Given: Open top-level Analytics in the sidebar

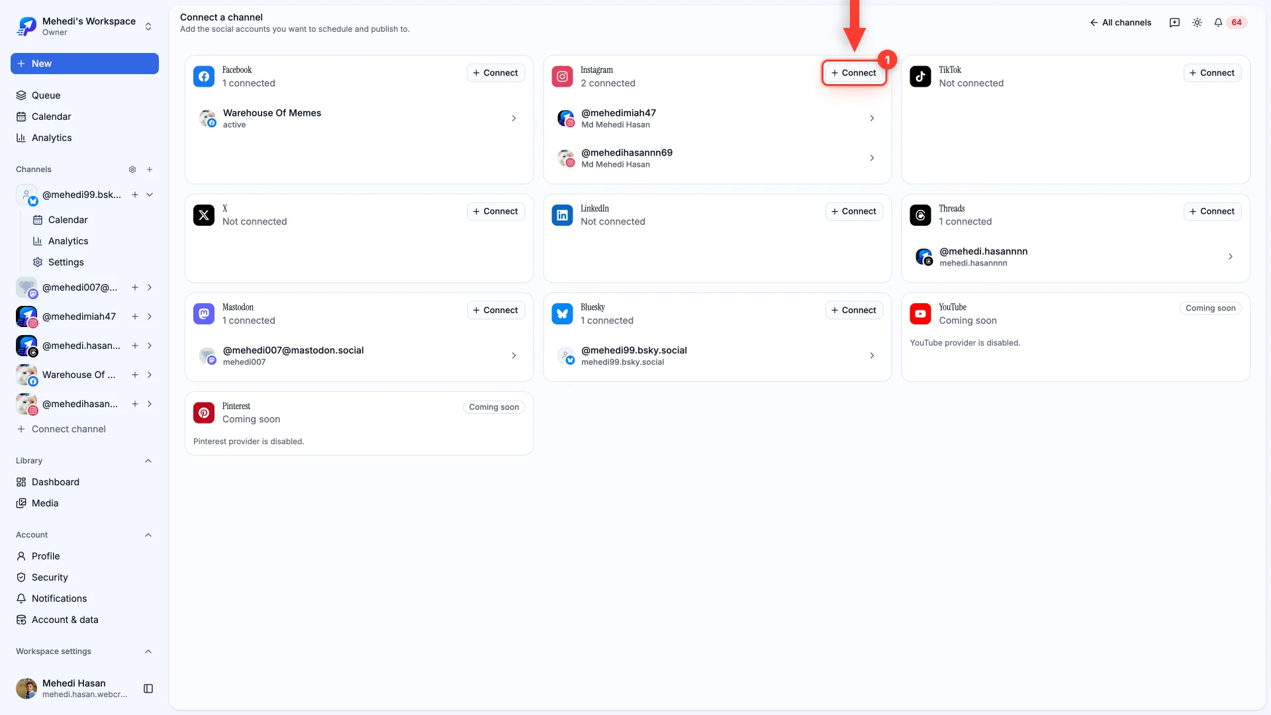Looking at the screenshot, I should tap(85, 138).
